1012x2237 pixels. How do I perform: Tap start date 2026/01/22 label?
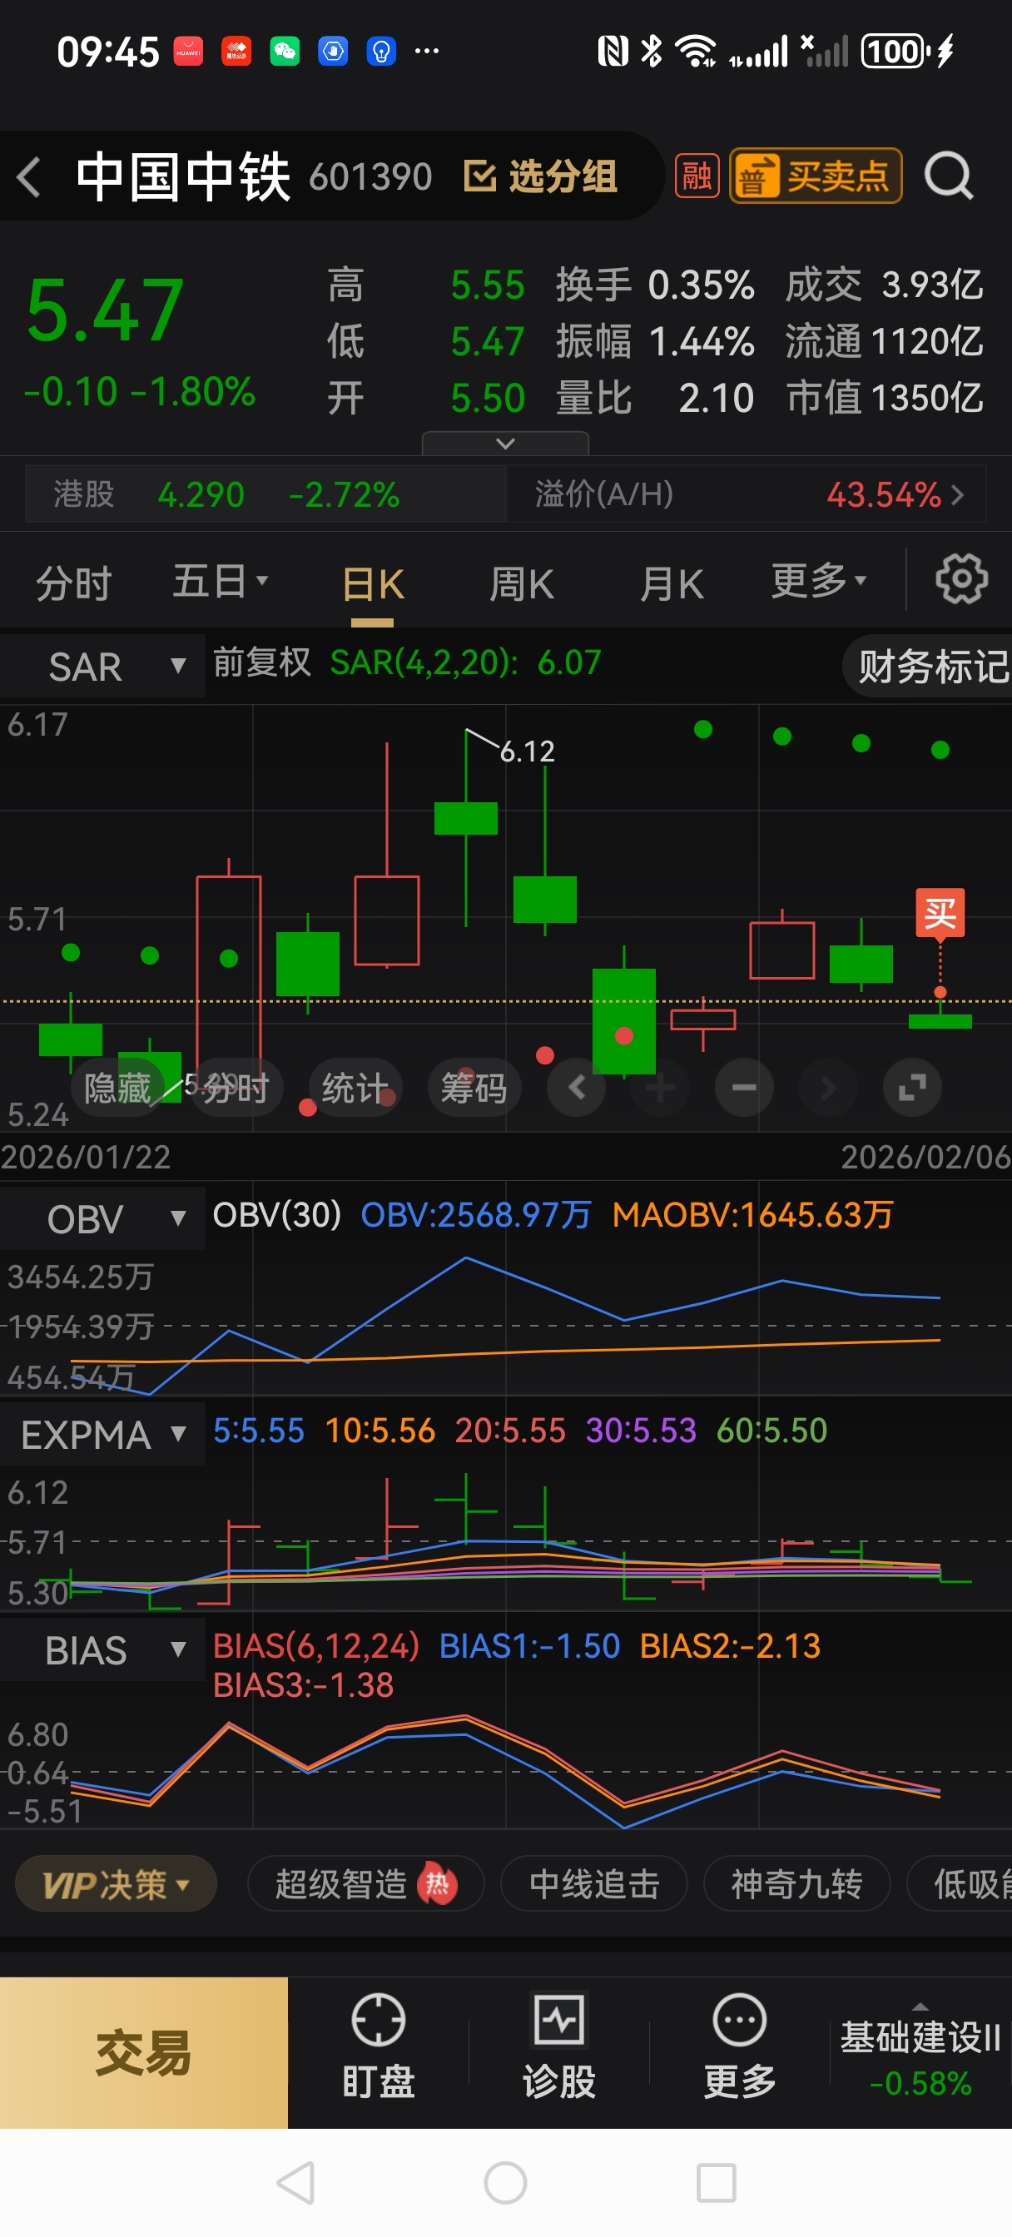[86, 1157]
